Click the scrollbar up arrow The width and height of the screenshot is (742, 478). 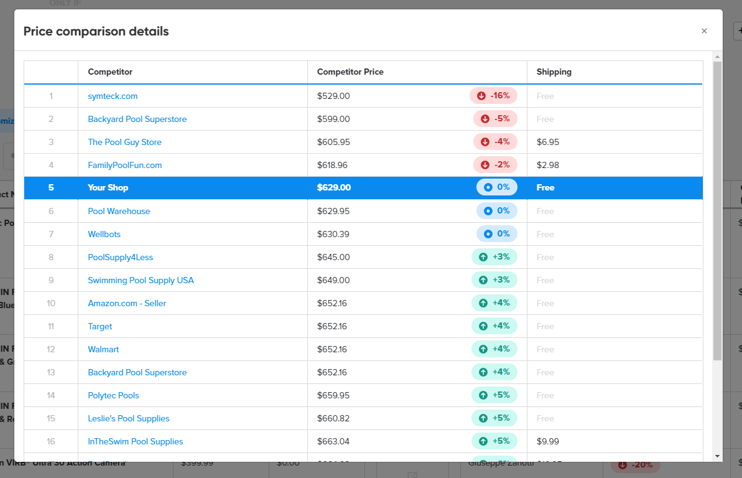point(717,57)
